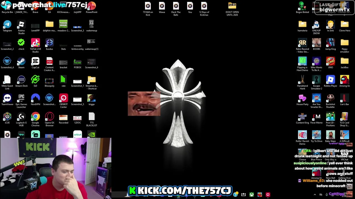Image resolution: width=355 pixels, height=199 pixels.
Task: Open the Cricut shortcut
Action: click(x=77, y=135)
